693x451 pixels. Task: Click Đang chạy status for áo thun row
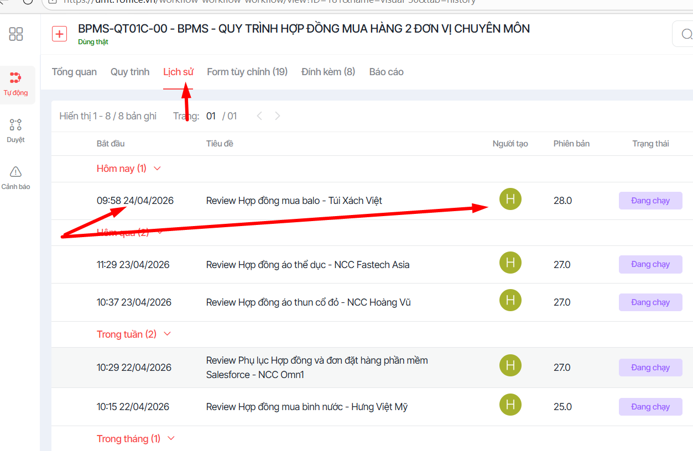[x=650, y=302]
